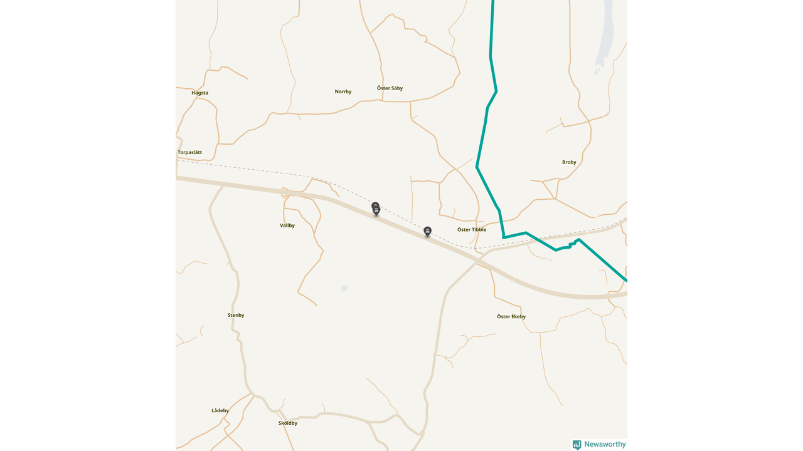The image size is (803, 451).
Task: Select the rear stacked crash marker near Vallby
Action: click(x=375, y=205)
